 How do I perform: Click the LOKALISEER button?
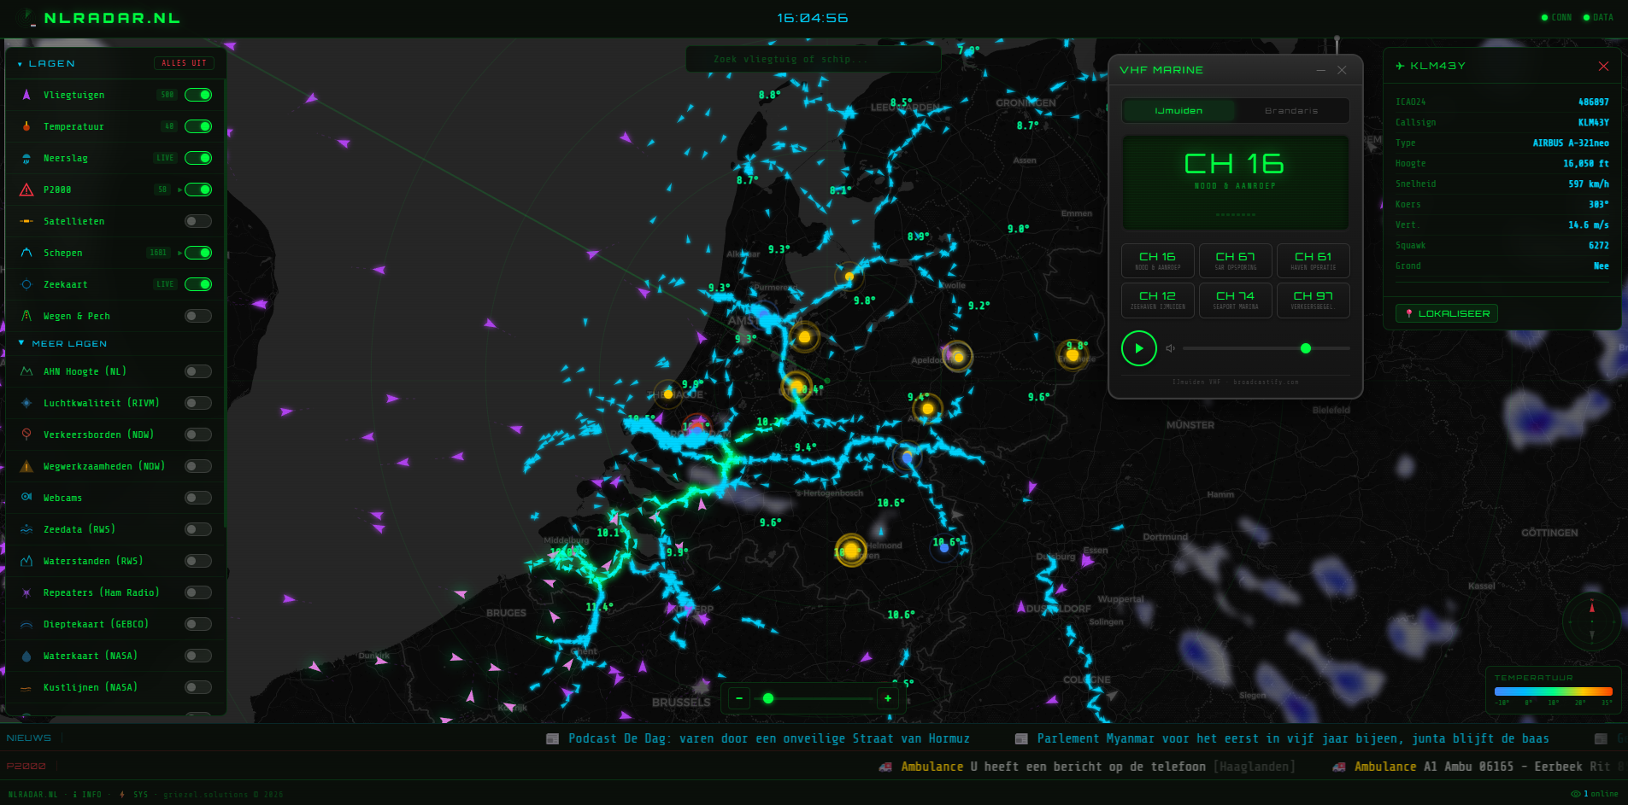point(1446,313)
